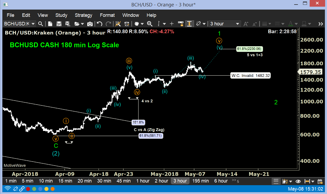Take a chart screenshot with camera icon

click(x=90, y=24)
